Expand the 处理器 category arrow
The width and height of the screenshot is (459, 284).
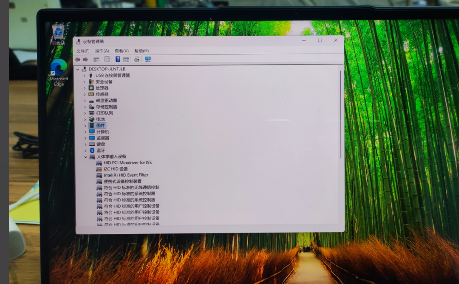tap(85, 88)
